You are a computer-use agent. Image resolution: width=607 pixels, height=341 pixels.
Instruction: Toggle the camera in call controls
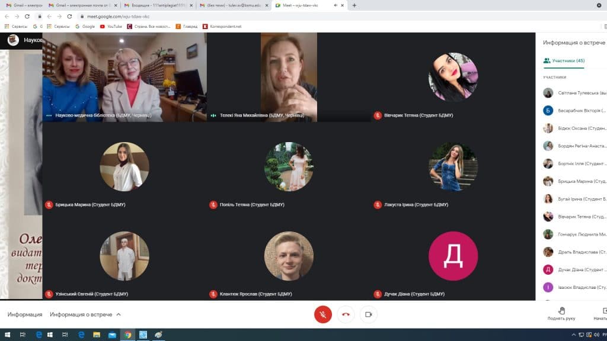click(368, 314)
